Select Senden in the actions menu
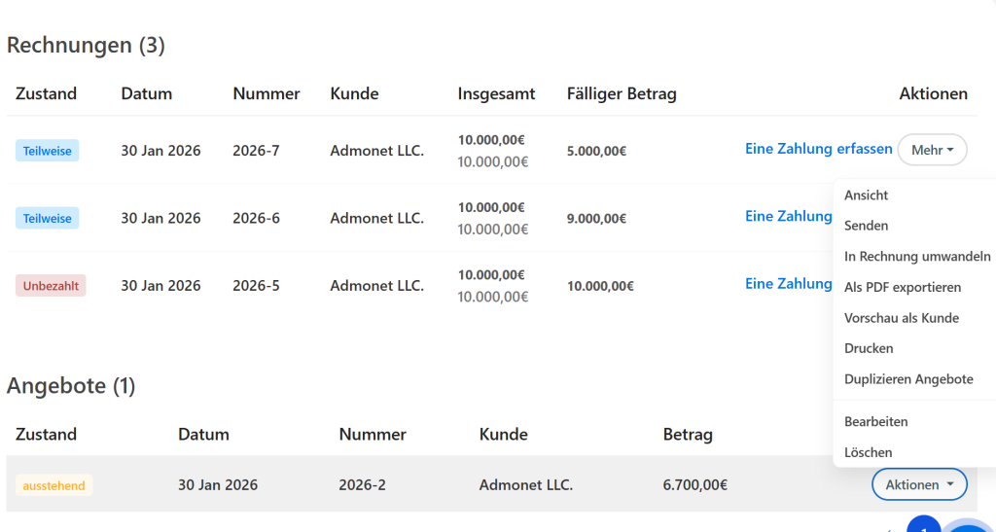Viewport: 996px width, 532px height. tap(866, 226)
